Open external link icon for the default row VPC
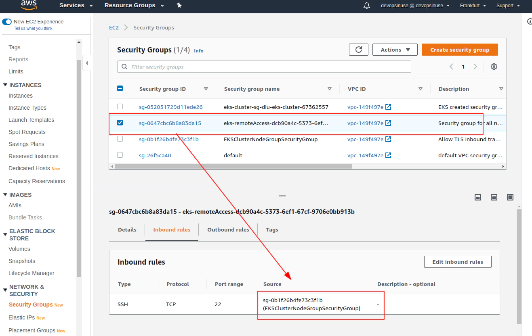The height and width of the screenshot is (336, 532). 388,155
